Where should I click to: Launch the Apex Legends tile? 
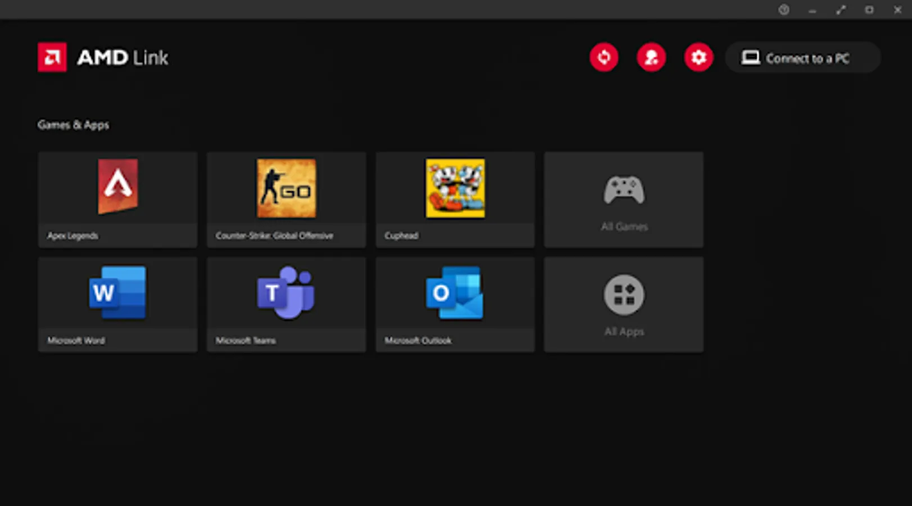tap(118, 200)
